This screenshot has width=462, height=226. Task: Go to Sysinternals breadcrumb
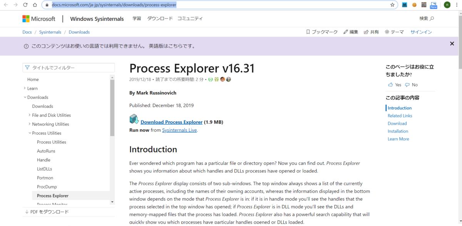click(x=50, y=32)
